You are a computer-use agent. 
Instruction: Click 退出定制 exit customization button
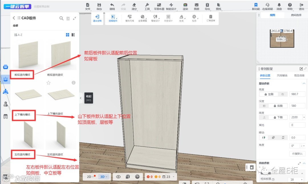coord(97,18)
